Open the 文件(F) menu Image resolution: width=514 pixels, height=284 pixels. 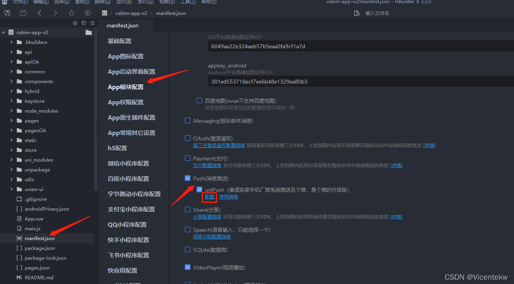[x=20, y=2]
